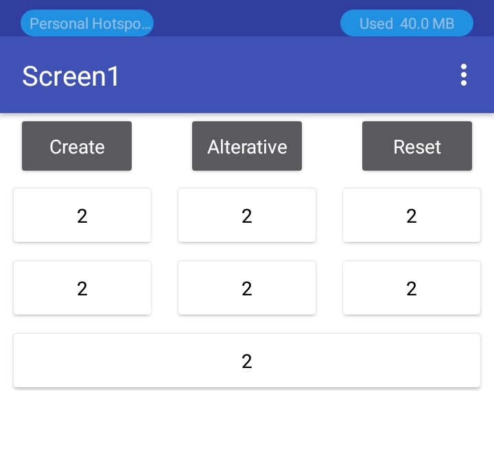Tap the last card in the second row
This screenshot has width=494, height=466.
click(x=412, y=289)
